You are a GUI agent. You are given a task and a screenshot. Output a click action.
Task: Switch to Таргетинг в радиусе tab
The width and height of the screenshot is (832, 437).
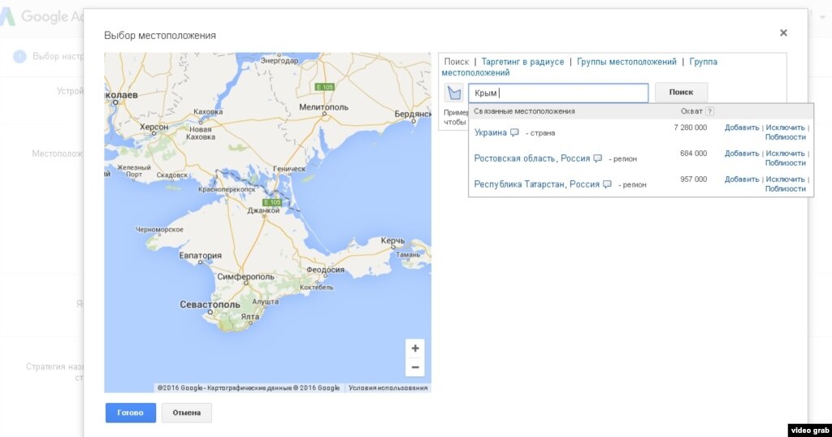(x=522, y=62)
